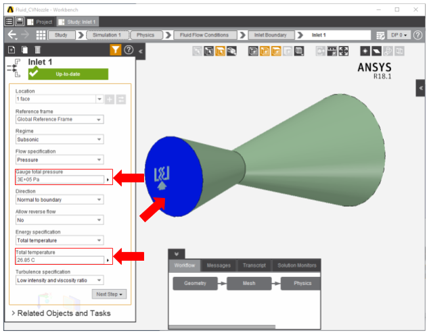The image size is (429, 335).
Task: Click the Fluid Flow Conditions breadcrumb
Action: point(204,35)
